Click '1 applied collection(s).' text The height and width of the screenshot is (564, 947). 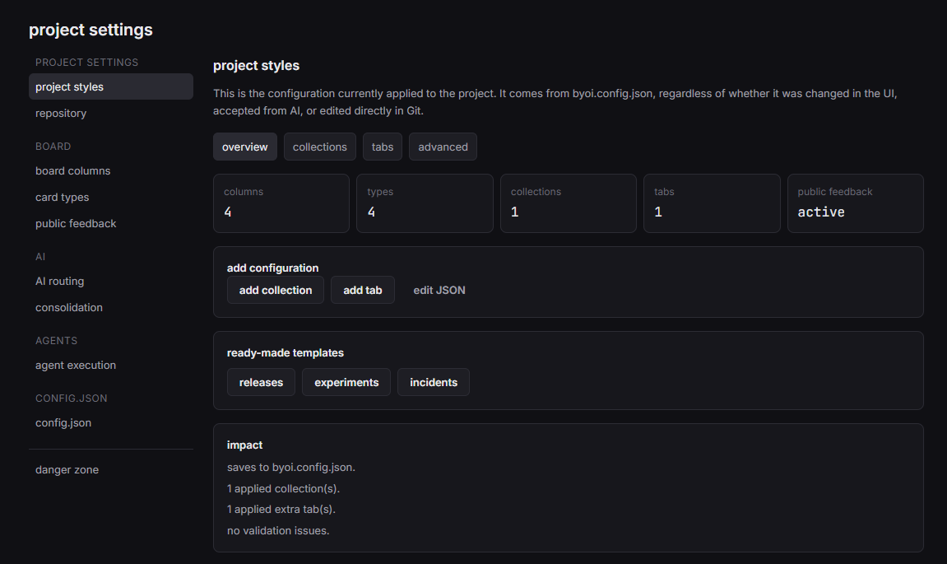283,488
